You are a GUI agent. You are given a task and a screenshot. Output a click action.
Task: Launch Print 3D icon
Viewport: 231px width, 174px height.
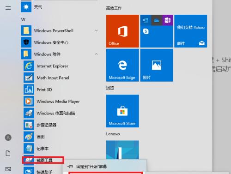pyautogui.click(x=29, y=90)
